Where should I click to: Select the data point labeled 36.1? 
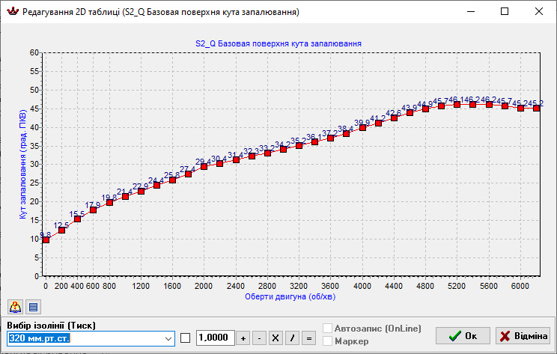[314, 142]
